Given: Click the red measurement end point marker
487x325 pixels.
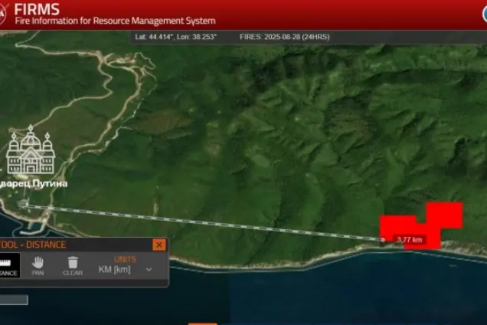Looking at the screenshot, I should [383, 239].
